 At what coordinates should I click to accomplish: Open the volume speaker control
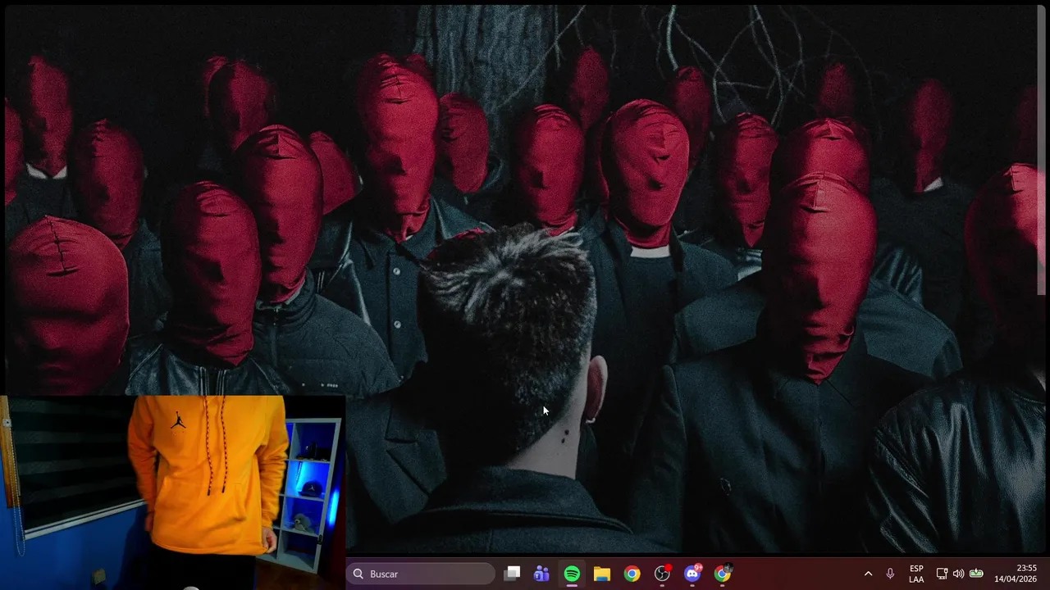[958, 574]
